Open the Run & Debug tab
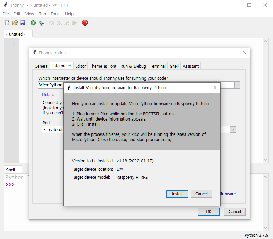Screen dimensions: 273x239 point(133,66)
